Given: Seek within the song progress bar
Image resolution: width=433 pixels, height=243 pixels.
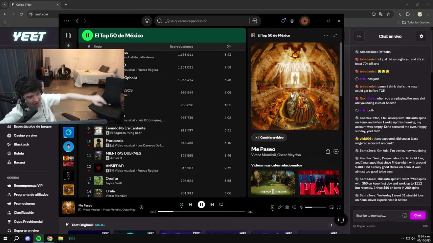Looking at the screenshot, I should point(201,212).
